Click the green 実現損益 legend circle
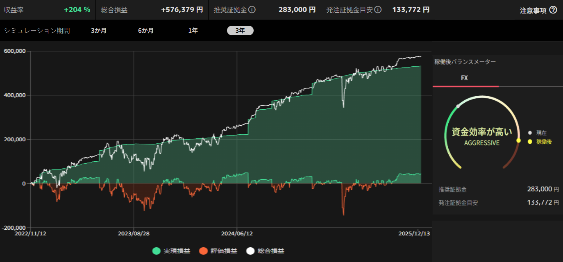 coord(157,251)
